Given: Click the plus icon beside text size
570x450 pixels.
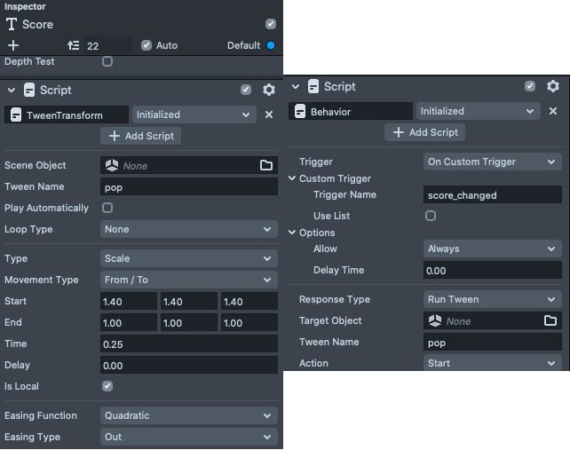Looking at the screenshot, I should tap(12, 45).
